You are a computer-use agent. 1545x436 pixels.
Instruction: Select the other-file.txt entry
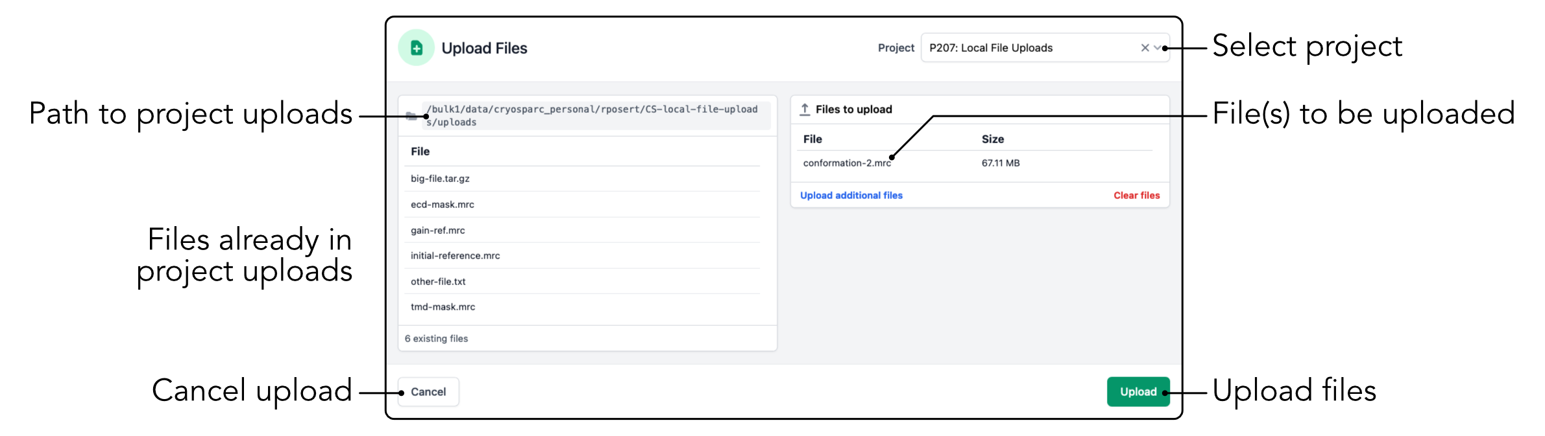(x=438, y=282)
